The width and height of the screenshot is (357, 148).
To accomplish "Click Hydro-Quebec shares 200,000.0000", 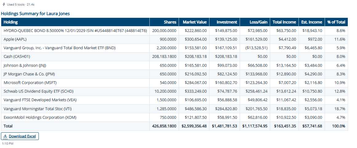I will coord(164,31).
